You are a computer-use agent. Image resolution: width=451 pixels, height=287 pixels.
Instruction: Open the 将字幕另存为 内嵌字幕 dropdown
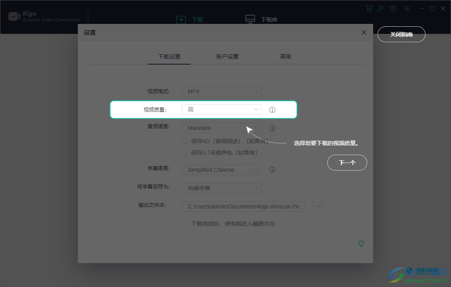222,188
